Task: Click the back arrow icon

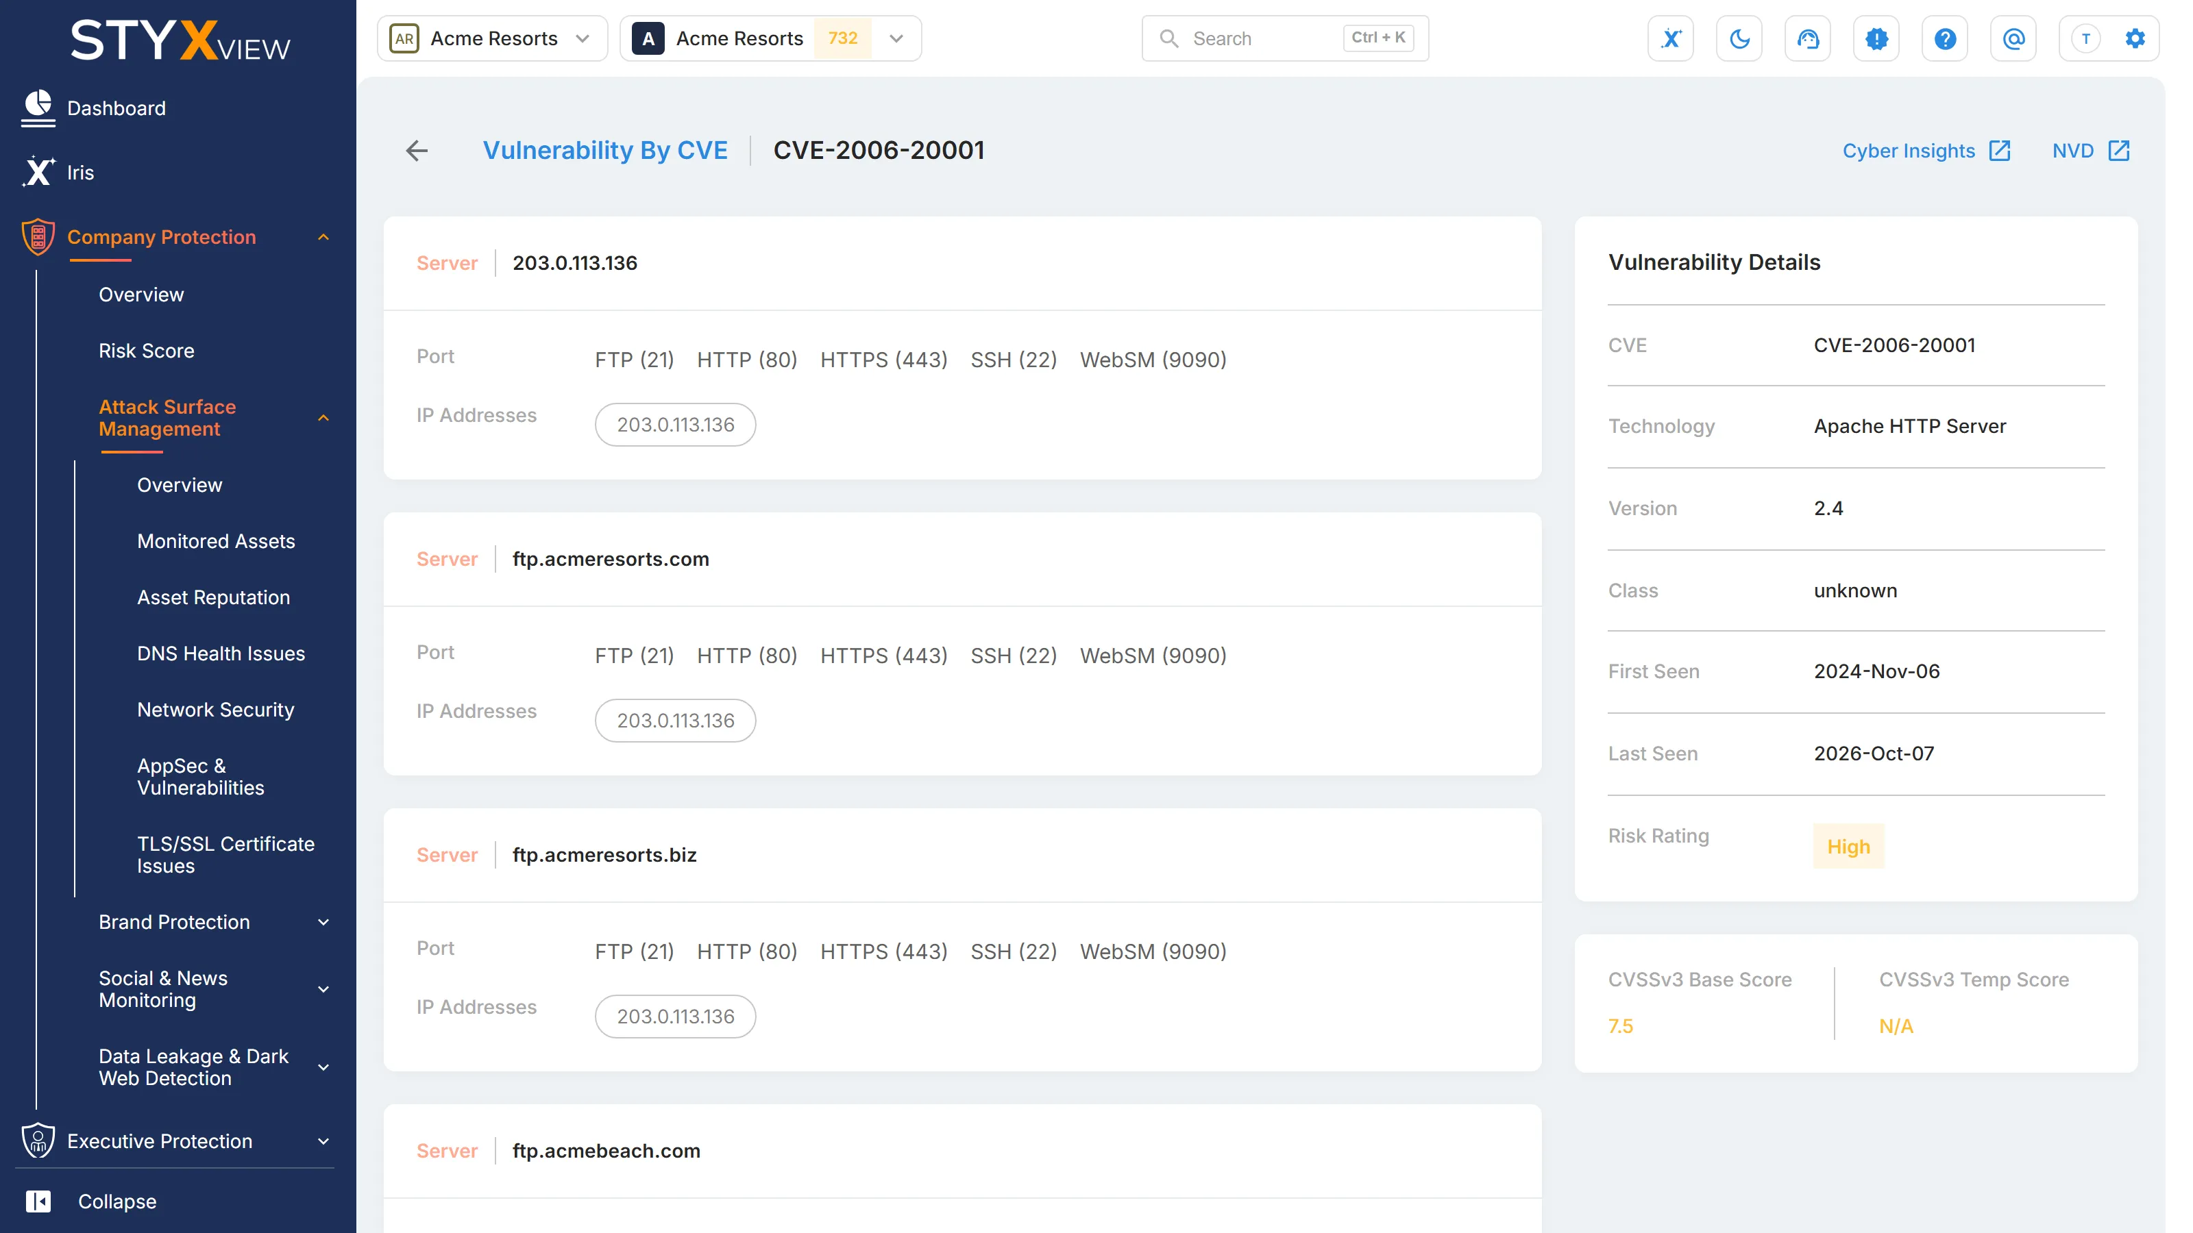Action: [x=417, y=151]
